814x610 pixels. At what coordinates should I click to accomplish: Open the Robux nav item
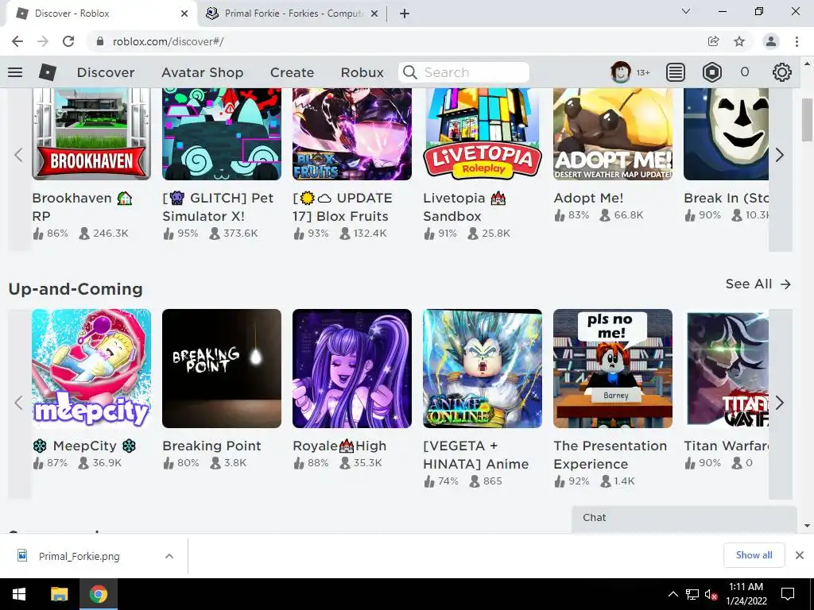click(362, 72)
